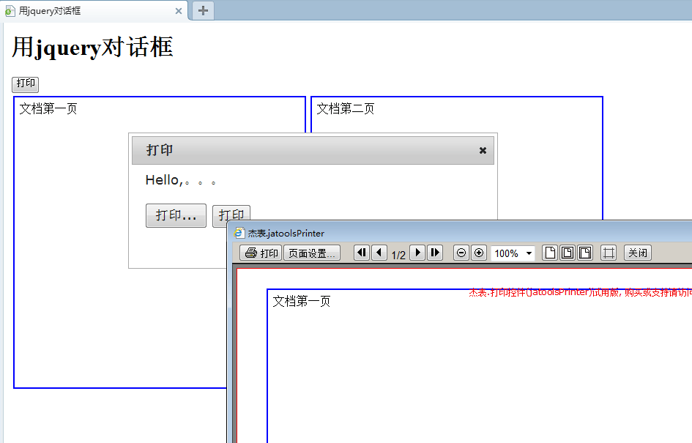This screenshot has height=443, width=692.
Task: Switch to fit-page view icon
Action: (568, 253)
